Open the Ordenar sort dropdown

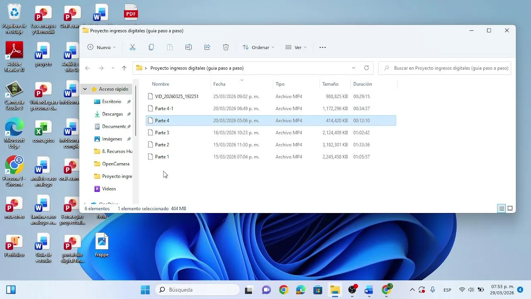click(x=258, y=47)
